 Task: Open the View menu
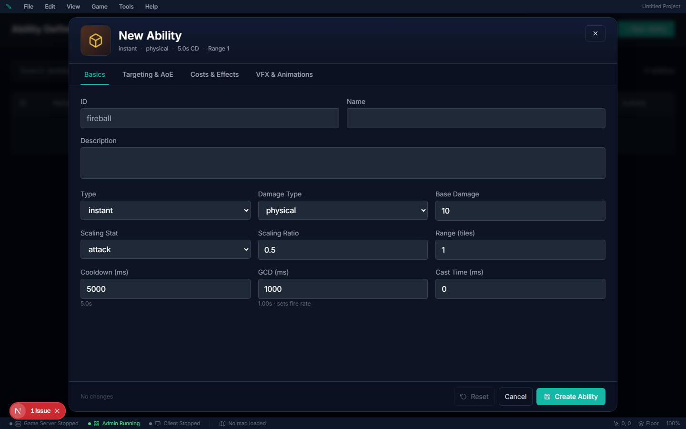(73, 7)
